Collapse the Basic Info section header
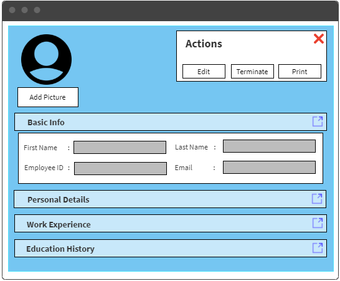This screenshot has height=281, width=340. point(171,122)
